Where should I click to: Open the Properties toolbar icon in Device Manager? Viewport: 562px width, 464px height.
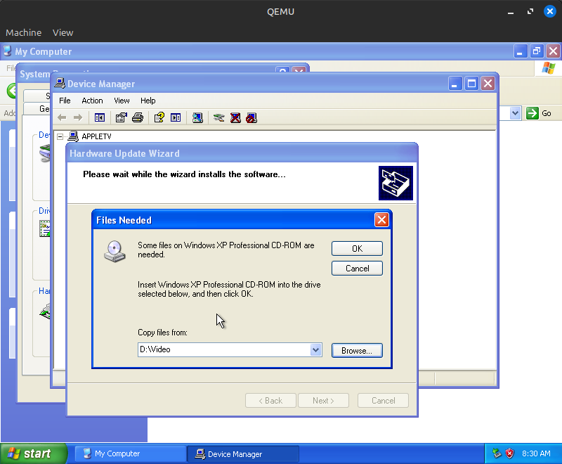[121, 117]
